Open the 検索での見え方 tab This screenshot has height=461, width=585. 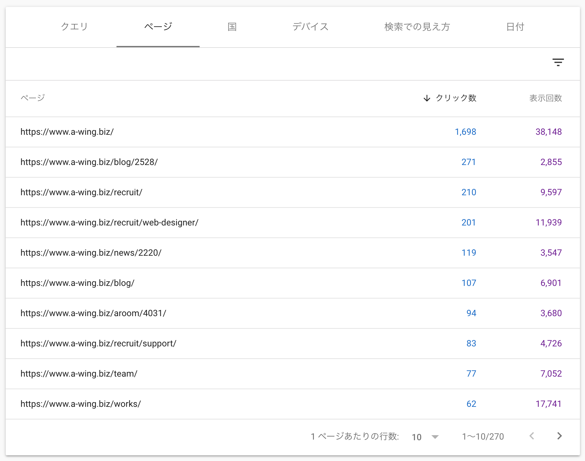coord(417,27)
